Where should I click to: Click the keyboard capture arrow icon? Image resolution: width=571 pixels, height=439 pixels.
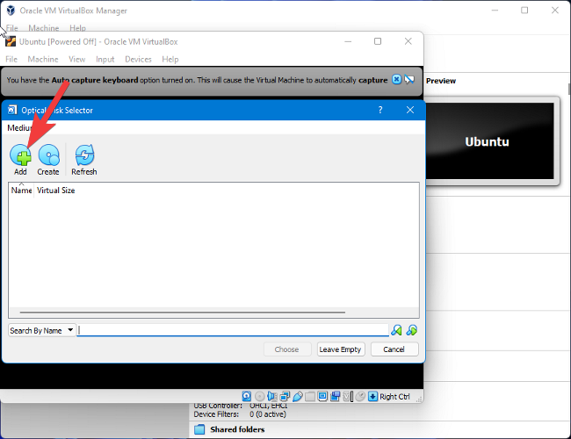[372, 396]
